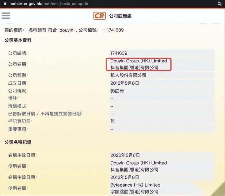Click 抖音集團(香港)有限公司 under 公司名稱

coord(134,67)
